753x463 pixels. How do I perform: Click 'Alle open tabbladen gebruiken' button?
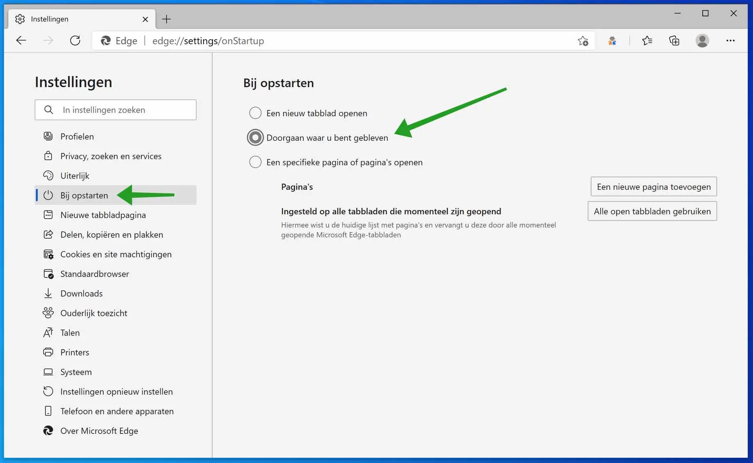click(x=652, y=211)
